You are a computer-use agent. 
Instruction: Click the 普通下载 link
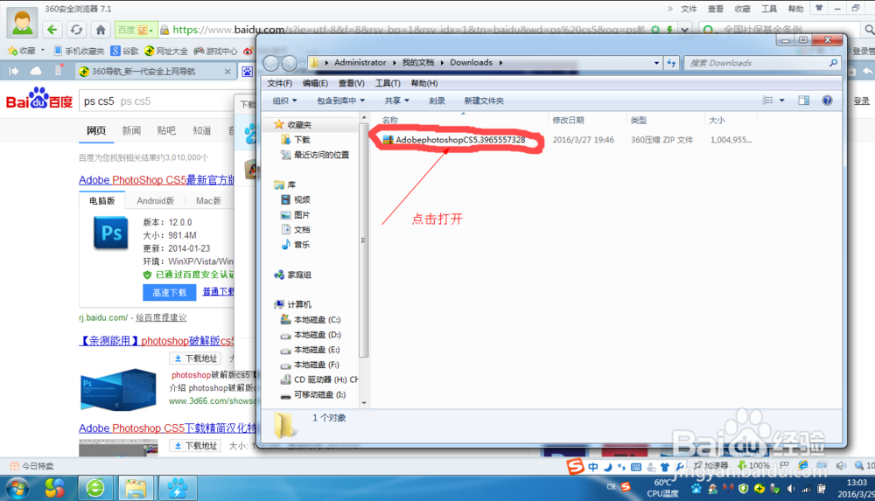(218, 291)
